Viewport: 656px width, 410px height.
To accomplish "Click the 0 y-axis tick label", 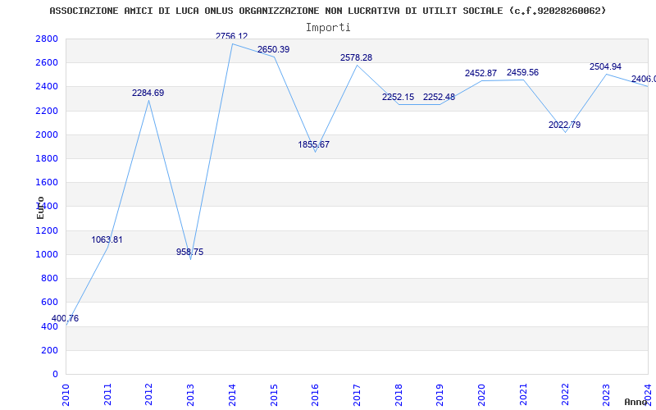I will click(x=55, y=374).
